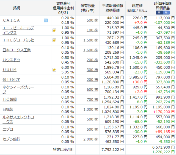This screenshot has height=155, width=176.
Task: Click the 平均取得価額 column header
Action: pyautogui.click(x=112, y=6)
